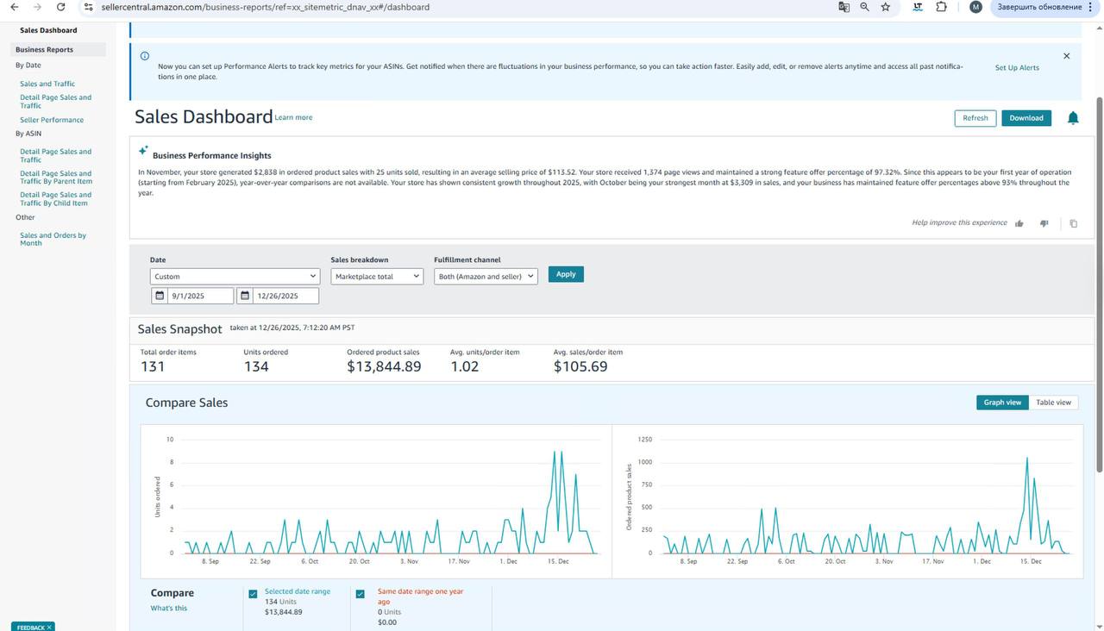Open the Sales breakdown dropdown
Viewport: 1104px width, 631px height.
[377, 277]
